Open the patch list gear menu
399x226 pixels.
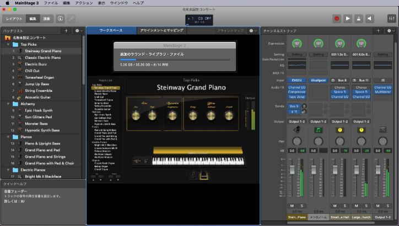click(78, 31)
